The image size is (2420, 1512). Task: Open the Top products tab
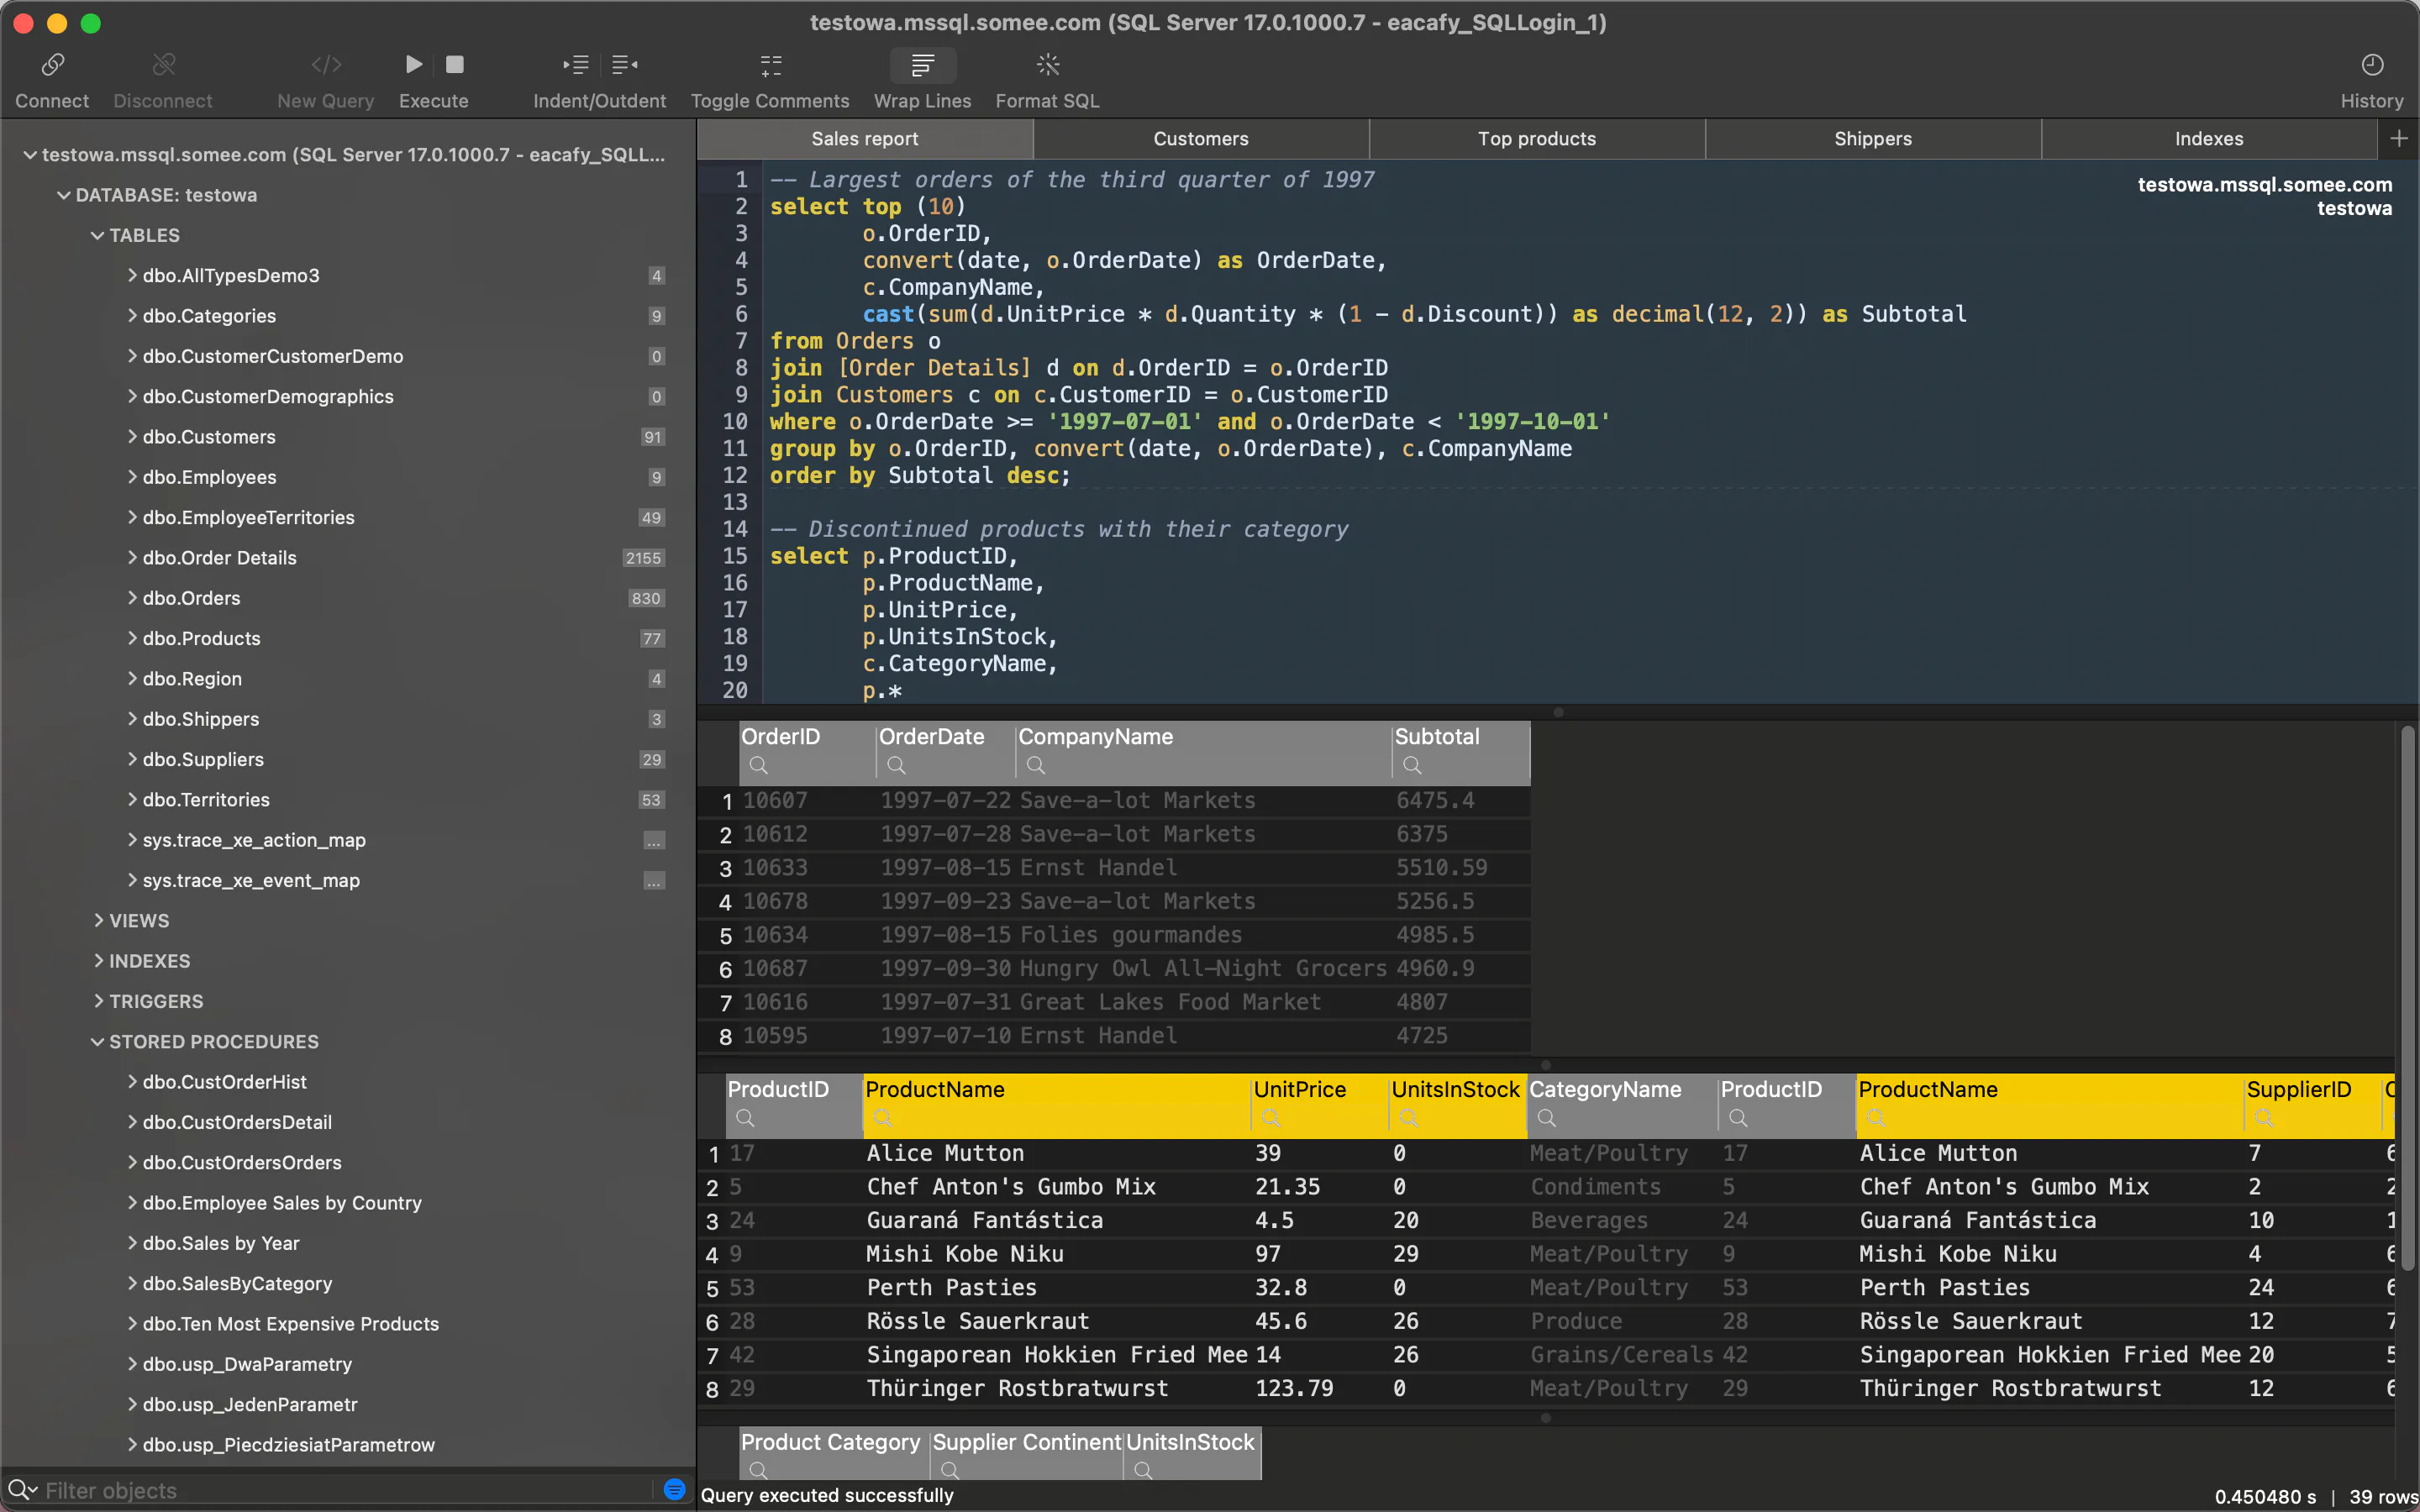coord(1536,139)
